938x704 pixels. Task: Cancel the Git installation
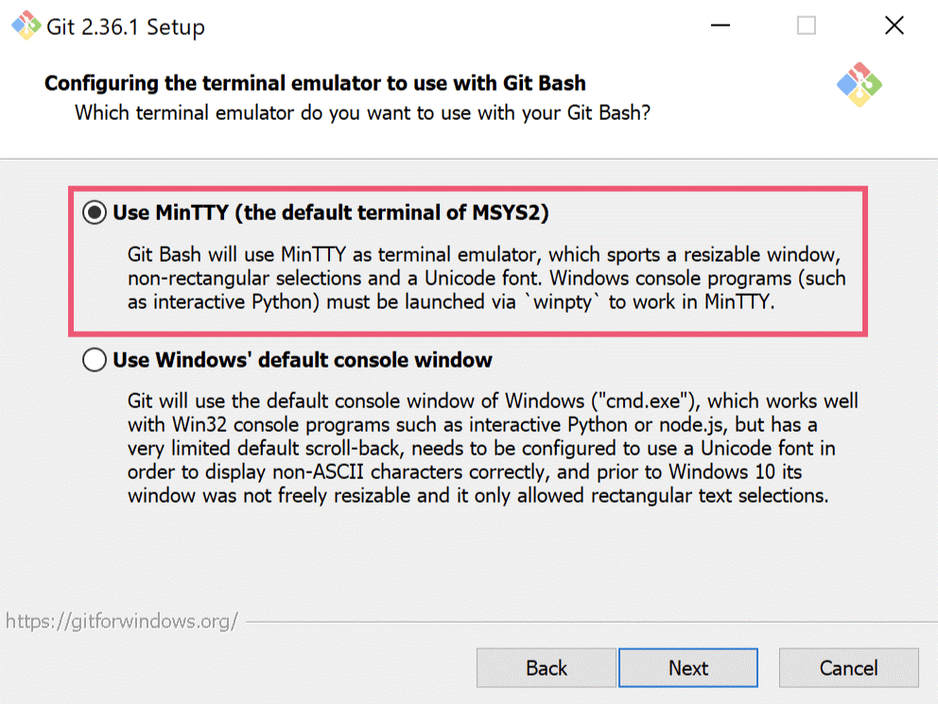[x=848, y=668]
